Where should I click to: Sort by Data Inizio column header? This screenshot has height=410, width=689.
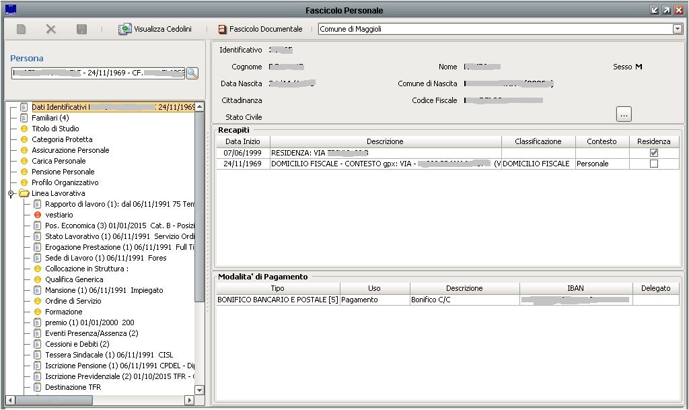point(242,141)
